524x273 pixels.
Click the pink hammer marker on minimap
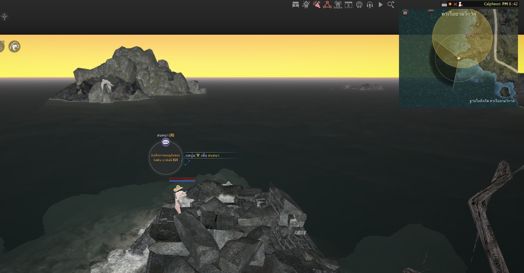click(x=470, y=33)
